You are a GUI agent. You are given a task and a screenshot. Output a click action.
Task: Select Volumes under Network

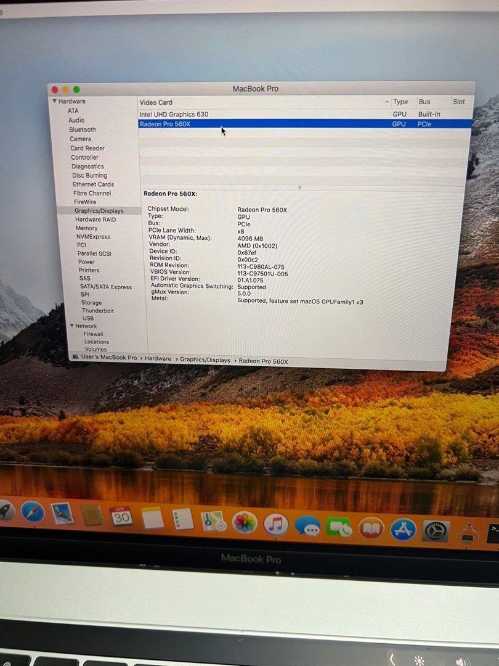pyautogui.click(x=96, y=349)
